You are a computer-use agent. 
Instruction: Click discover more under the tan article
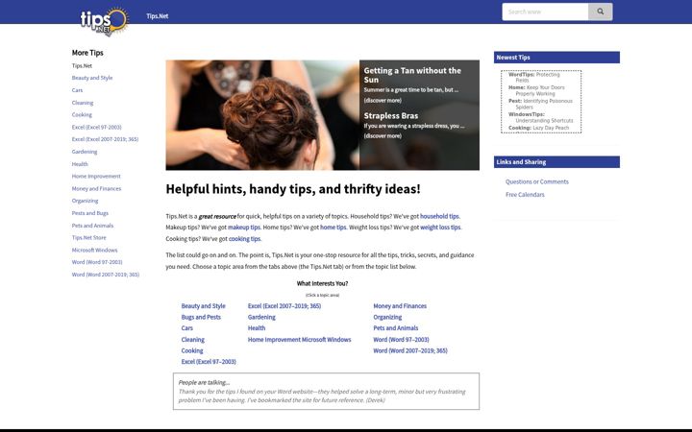[x=383, y=101]
